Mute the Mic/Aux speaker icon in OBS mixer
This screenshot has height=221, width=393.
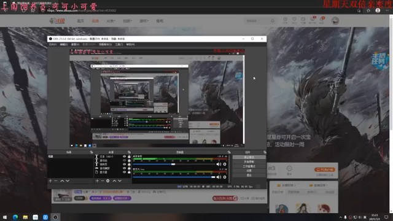tap(219, 177)
